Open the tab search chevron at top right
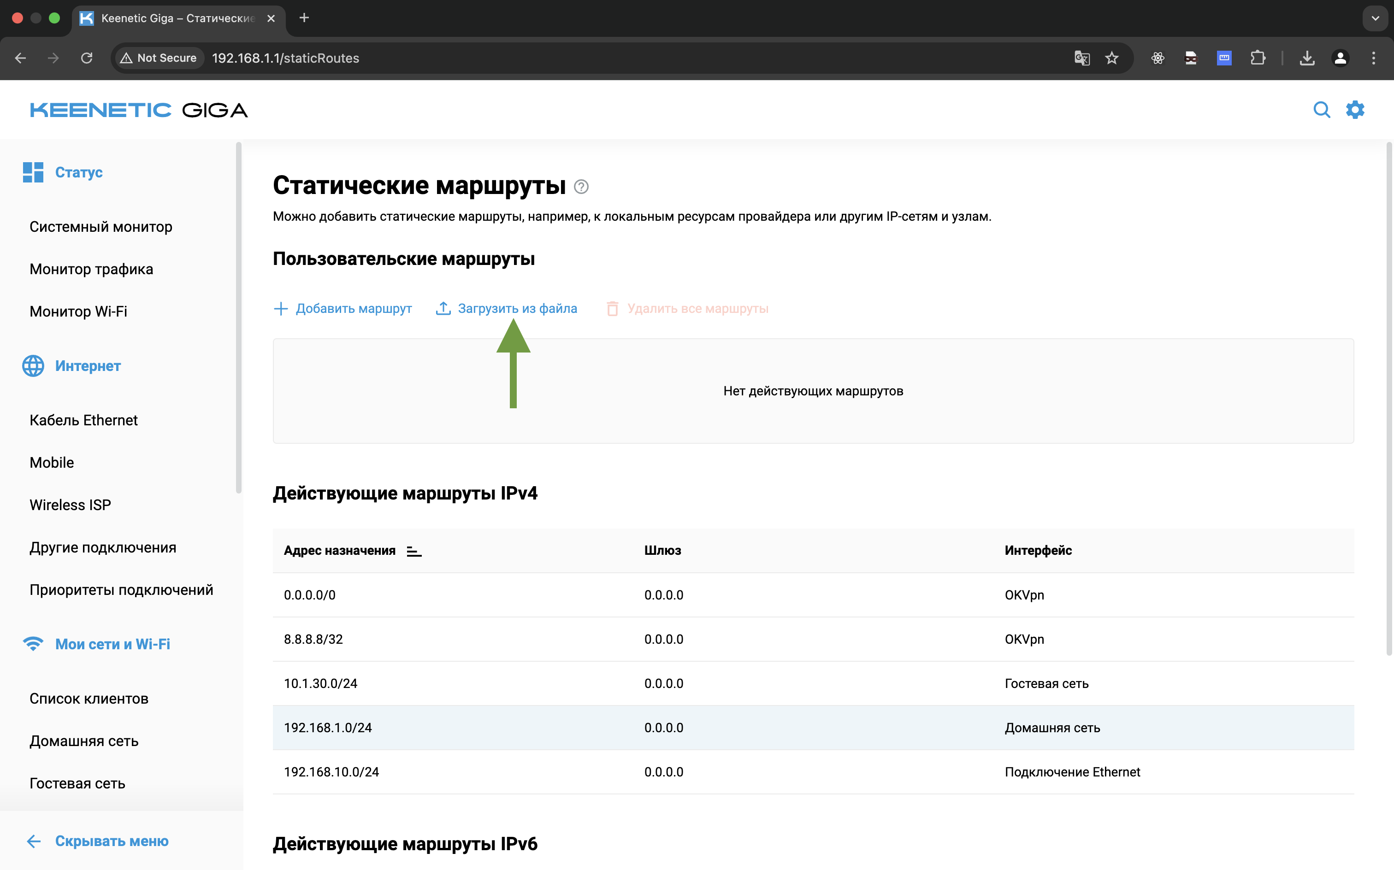The height and width of the screenshot is (870, 1394). [1375, 18]
